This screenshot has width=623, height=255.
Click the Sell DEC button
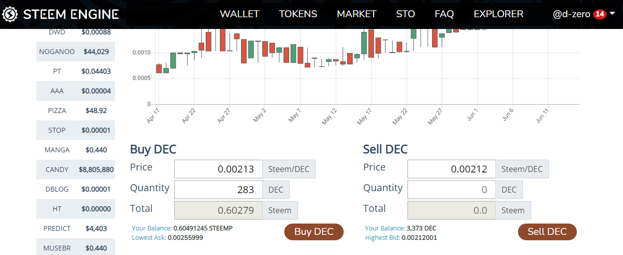coord(547,232)
